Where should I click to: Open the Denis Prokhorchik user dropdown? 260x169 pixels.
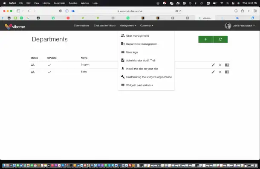240,26
